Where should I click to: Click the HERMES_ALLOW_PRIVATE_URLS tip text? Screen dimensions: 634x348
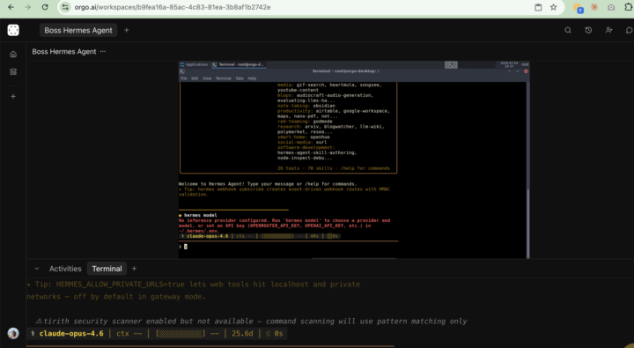tap(193, 290)
